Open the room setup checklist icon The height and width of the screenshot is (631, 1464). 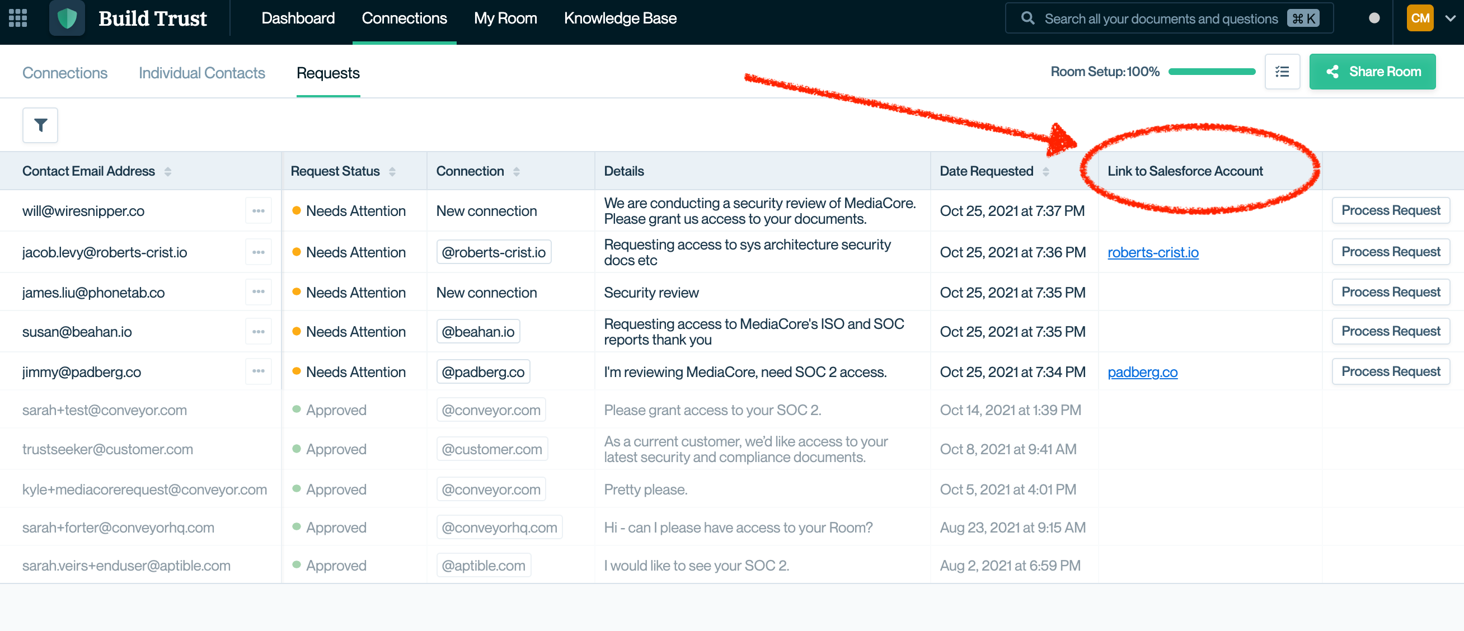point(1282,72)
